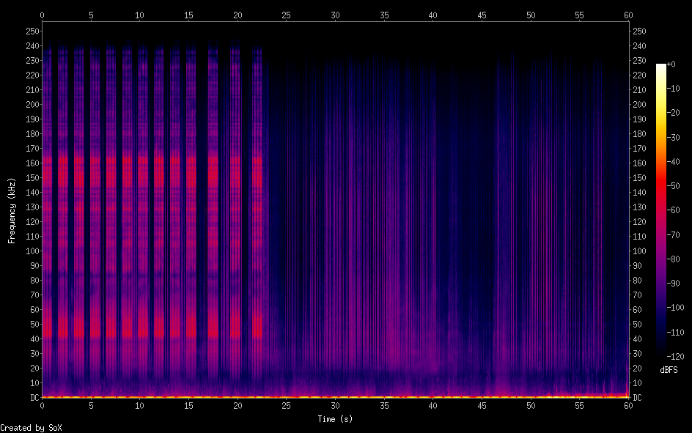This screenshot has width=692, height=433.
Task: Click the 45 second tick on top time axis
Action: (482, 15)
